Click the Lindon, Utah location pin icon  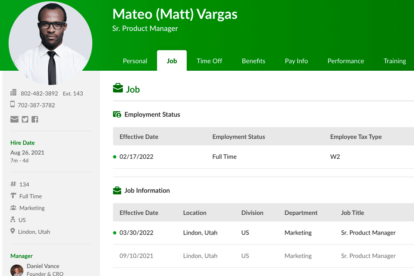coord(13,231)
